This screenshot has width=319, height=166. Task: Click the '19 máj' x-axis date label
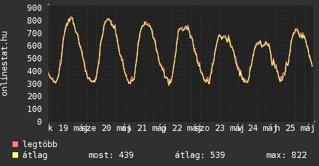73,128
